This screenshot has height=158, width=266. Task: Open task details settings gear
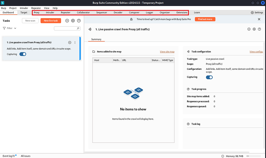(254, 29)
